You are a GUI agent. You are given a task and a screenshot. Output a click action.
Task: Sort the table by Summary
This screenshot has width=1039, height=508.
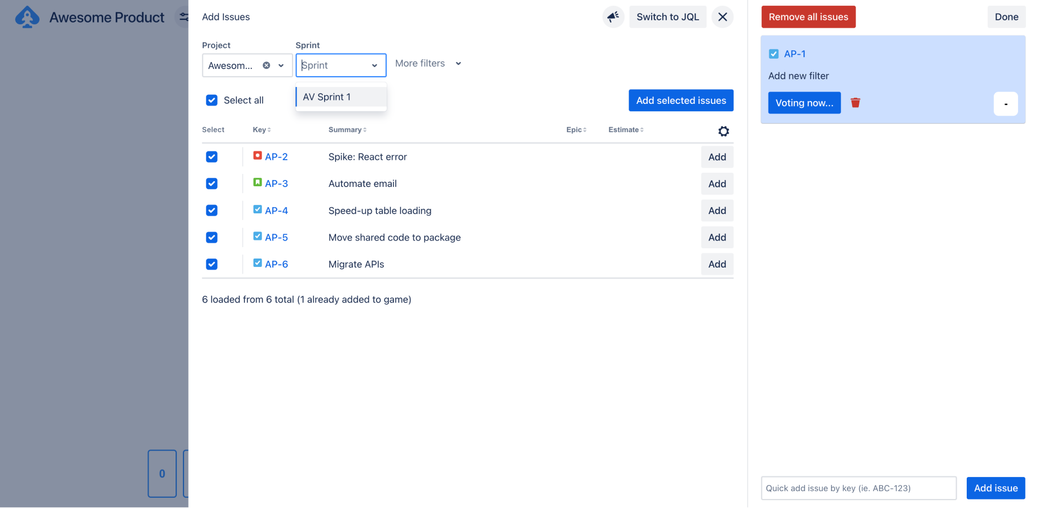[347, 130]
